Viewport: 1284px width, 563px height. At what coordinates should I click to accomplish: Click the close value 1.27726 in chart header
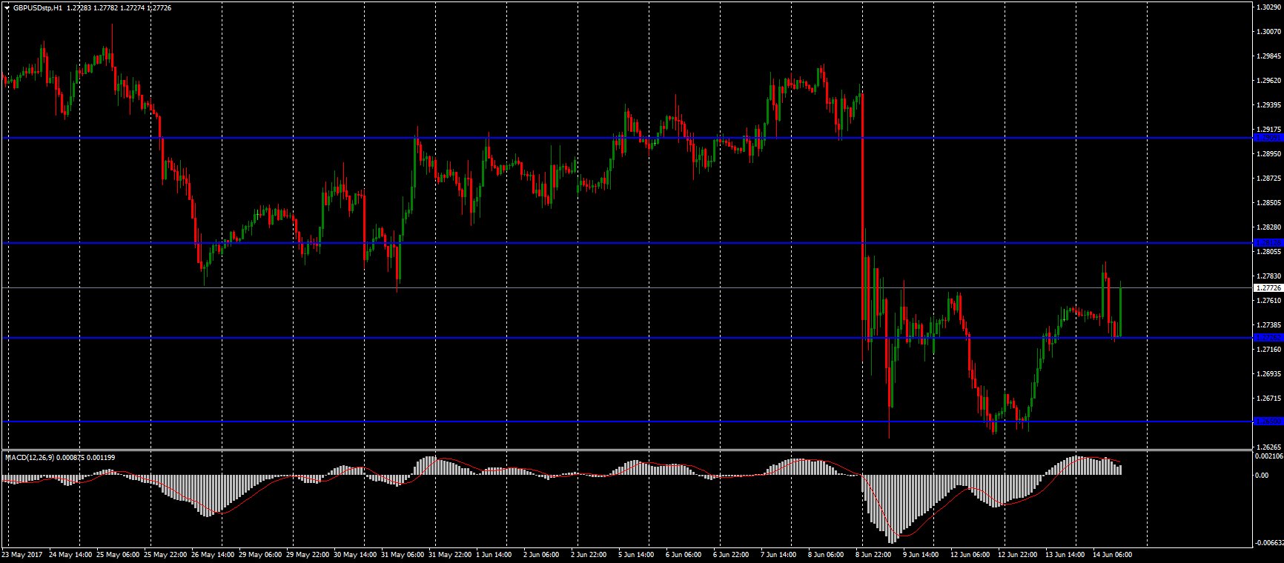[160, 8]
